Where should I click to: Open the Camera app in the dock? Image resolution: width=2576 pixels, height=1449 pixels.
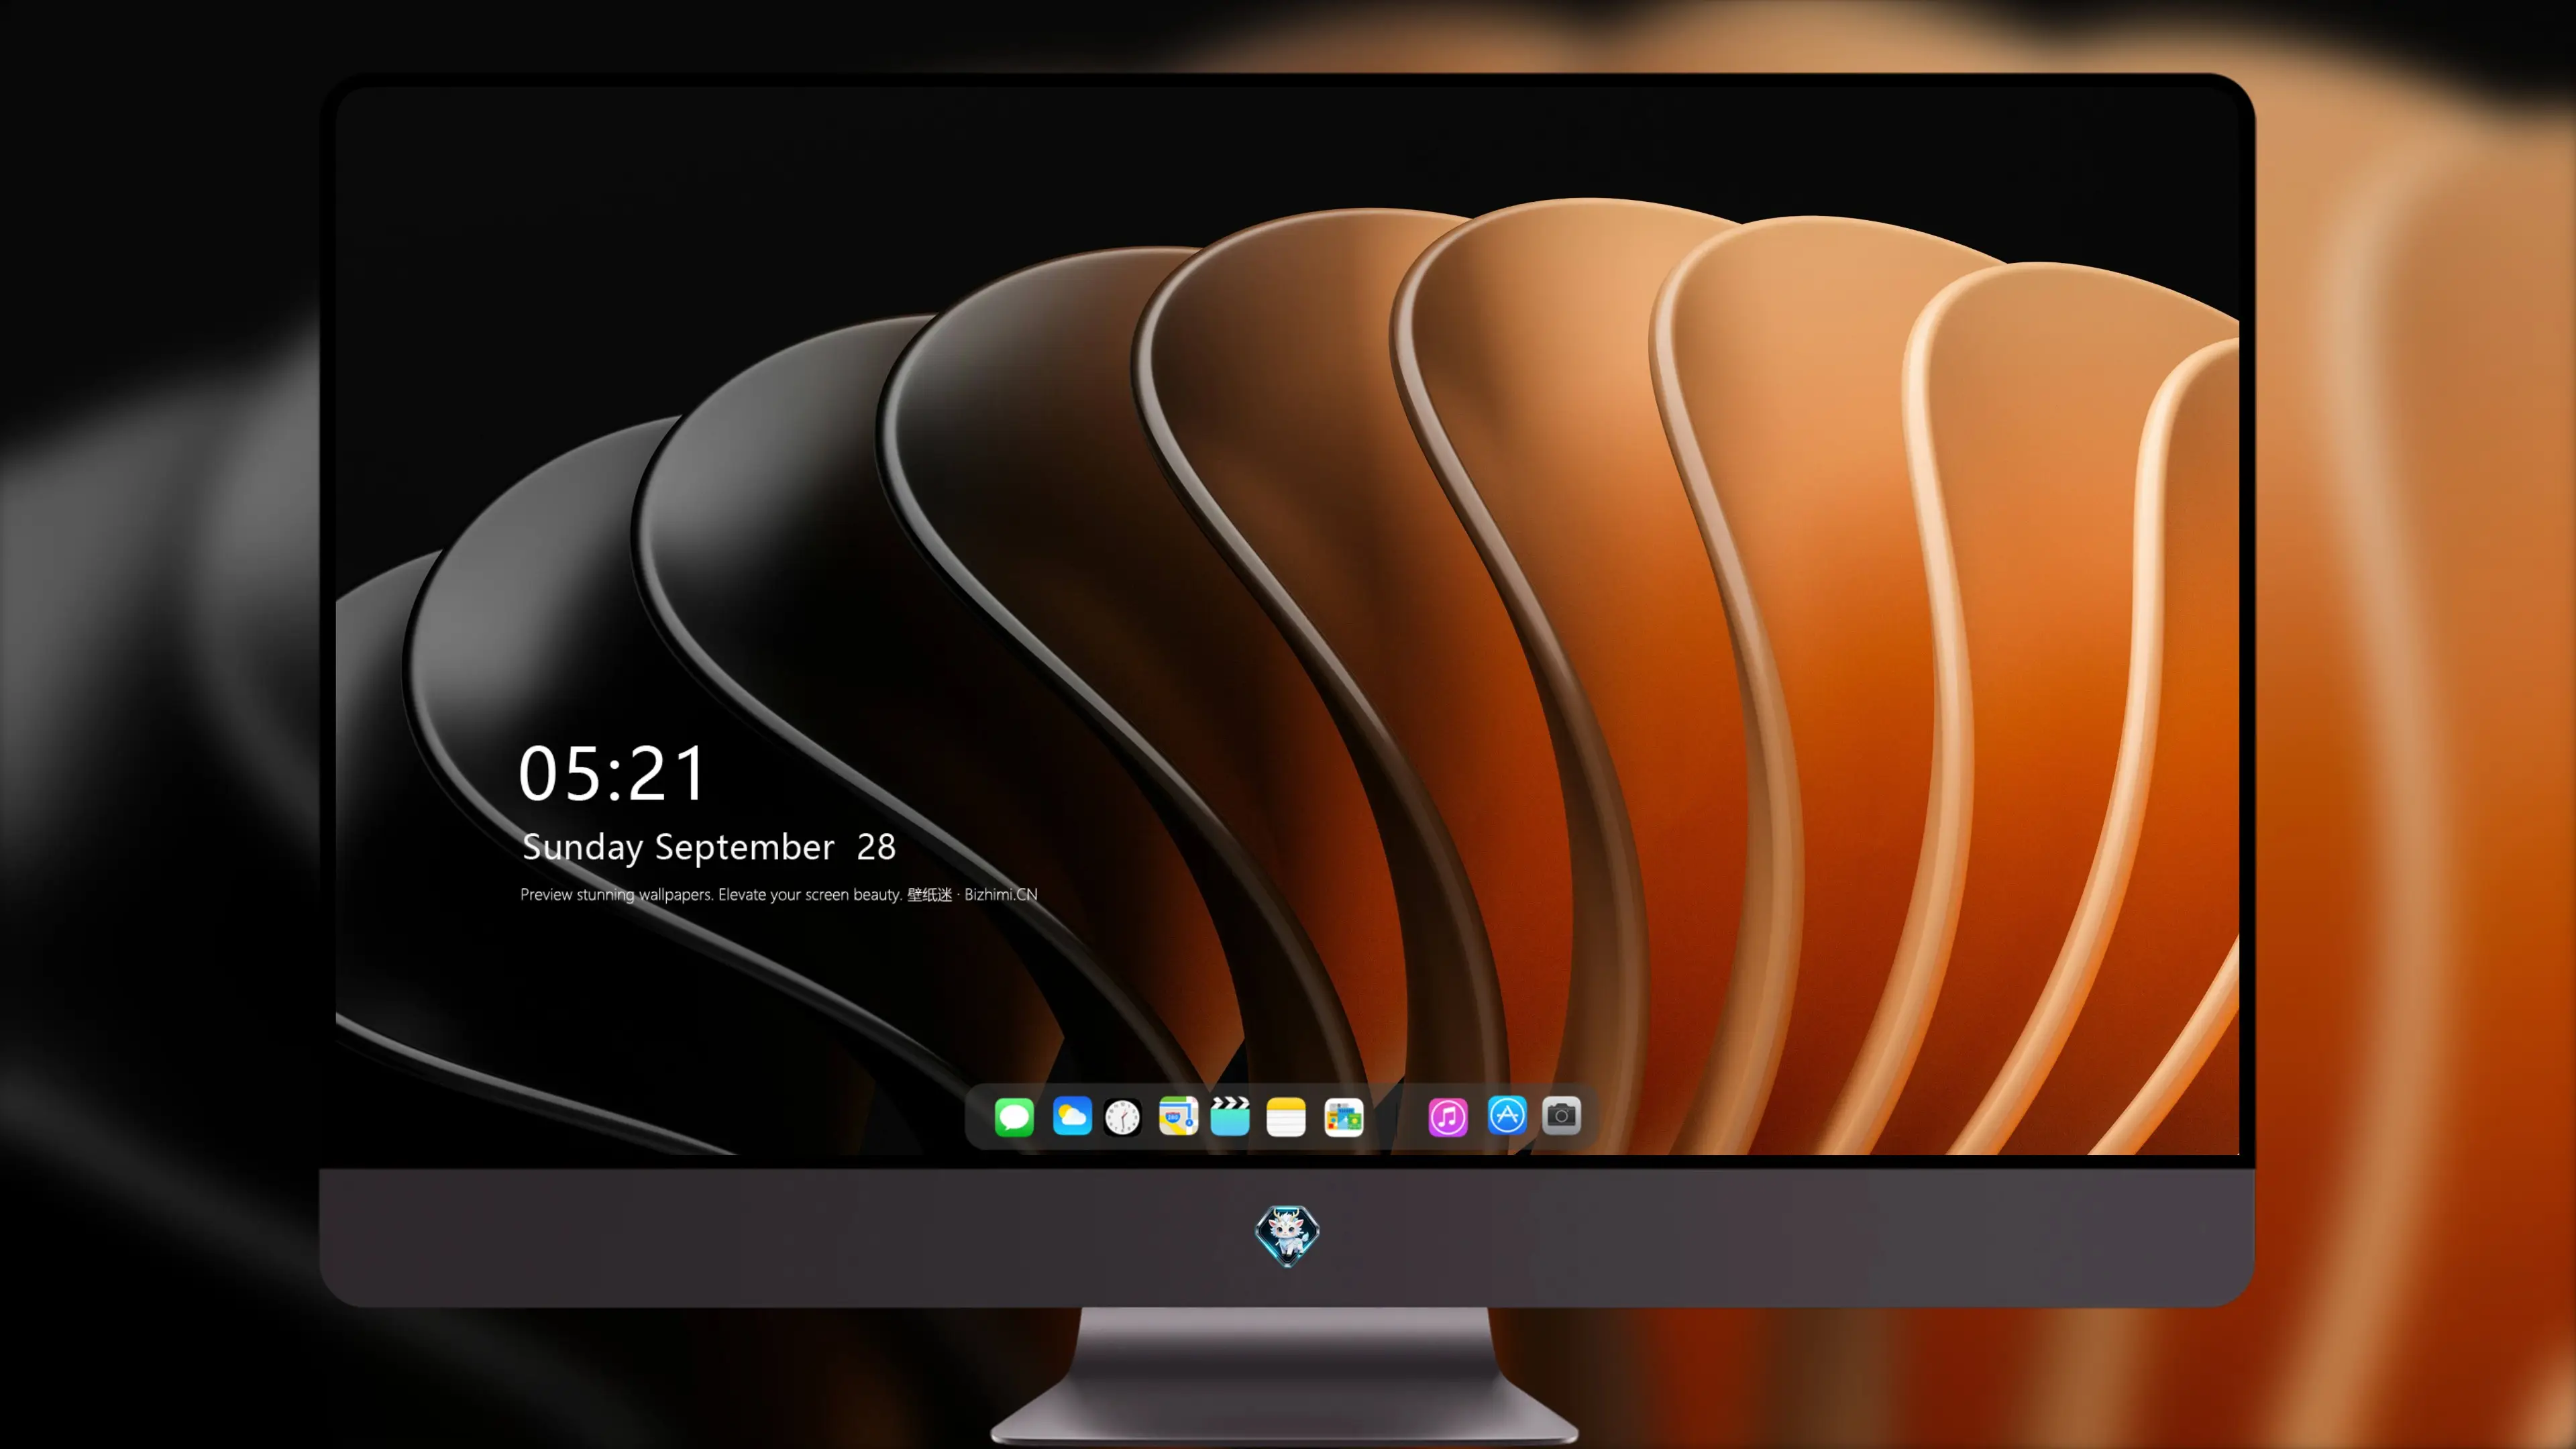(x=1561, y=1115)
